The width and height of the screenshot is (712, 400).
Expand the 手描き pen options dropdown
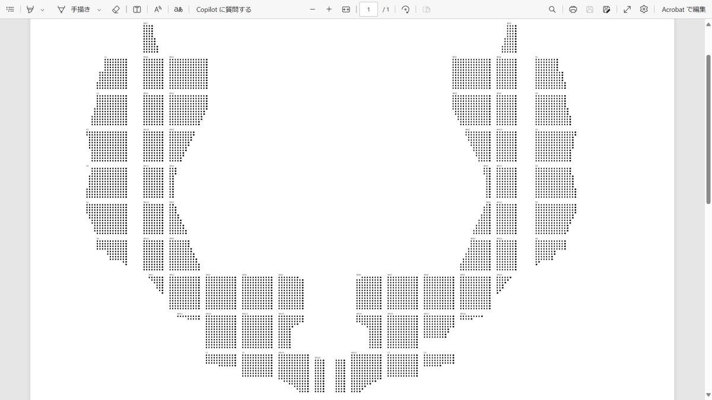tap(99, 9)
